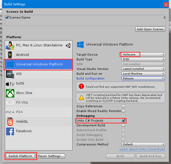Viewport: 171px width, 164px height.
Task: Click the Switch Platform button
Action: (20, 156)
